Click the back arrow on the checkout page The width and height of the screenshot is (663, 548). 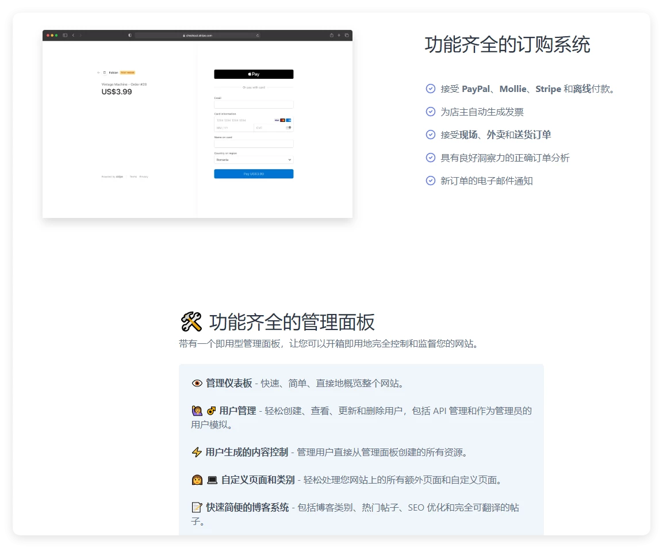98,71
